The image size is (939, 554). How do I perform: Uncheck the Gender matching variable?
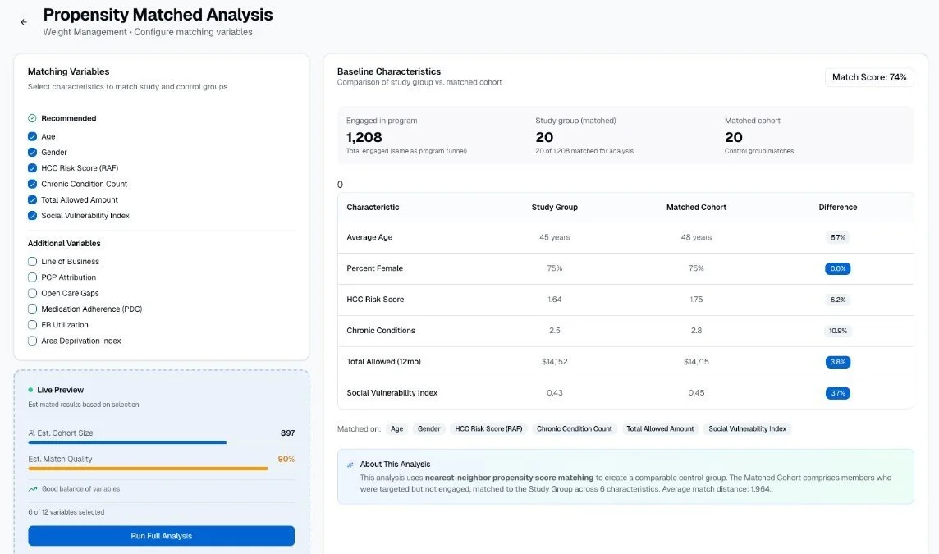pos(31,152)
